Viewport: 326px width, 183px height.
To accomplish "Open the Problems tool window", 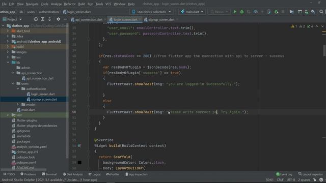I will click(29, 174).
